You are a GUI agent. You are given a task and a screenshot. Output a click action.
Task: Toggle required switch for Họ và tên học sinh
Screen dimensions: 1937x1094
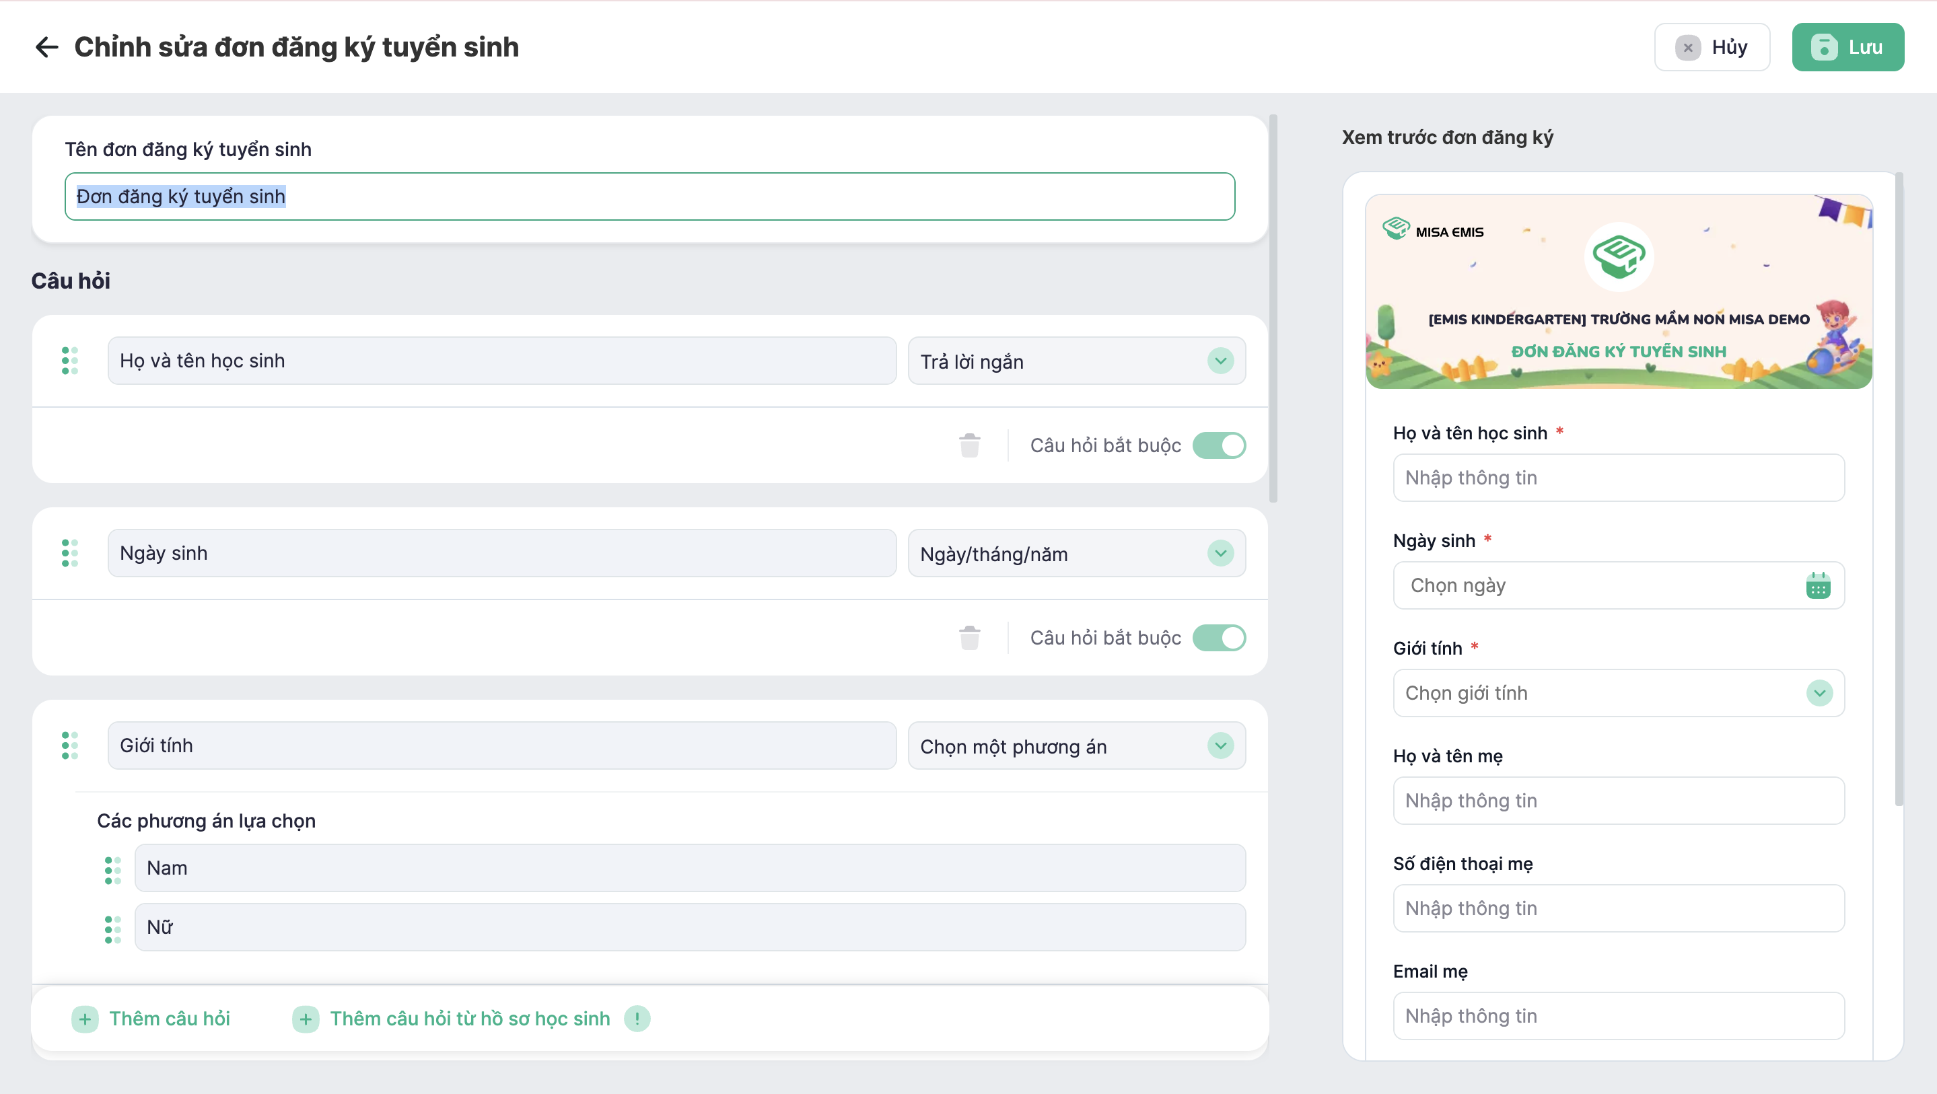(x=1219, y=445)
